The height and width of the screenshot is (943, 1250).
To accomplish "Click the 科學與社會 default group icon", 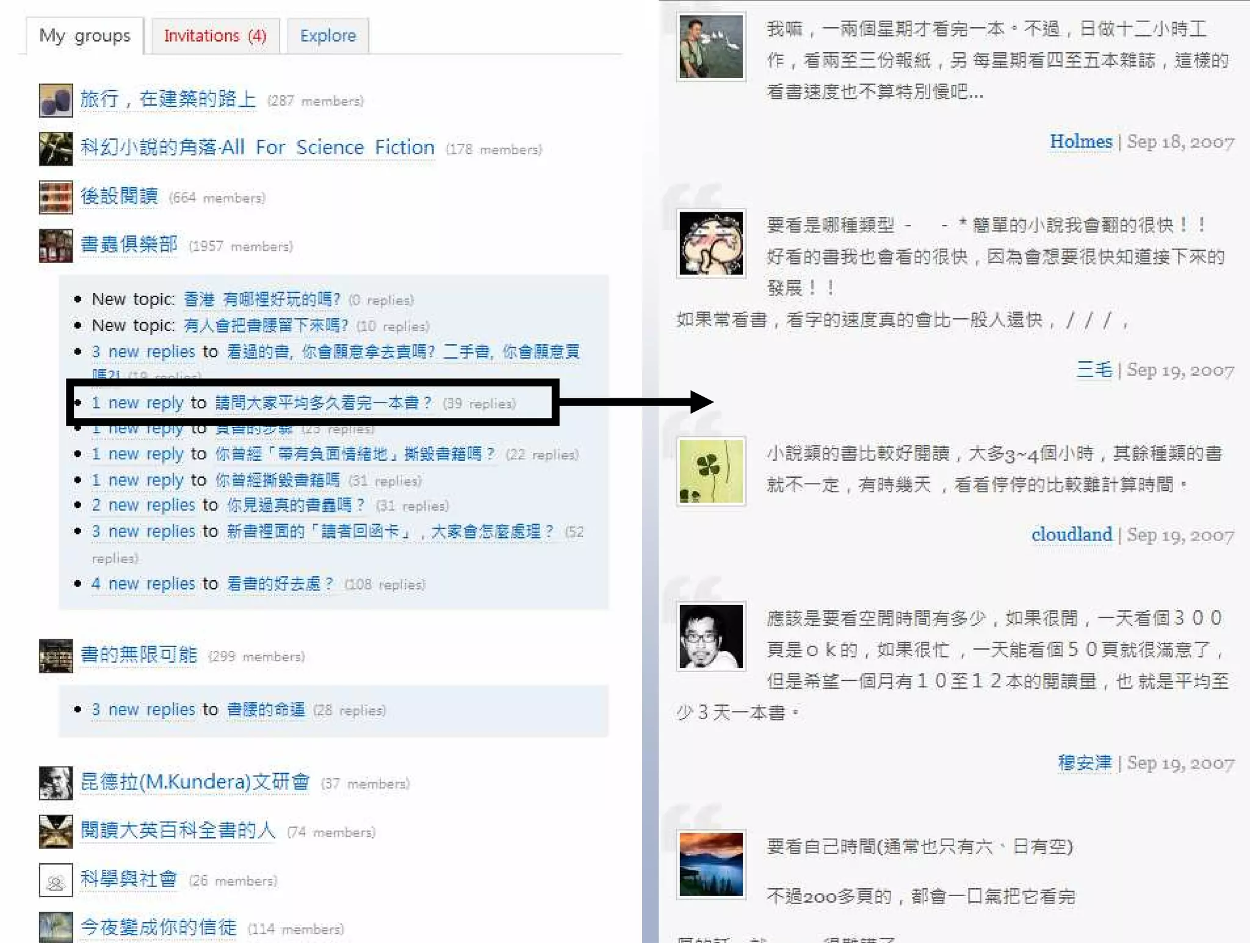I will pos(56,880).
